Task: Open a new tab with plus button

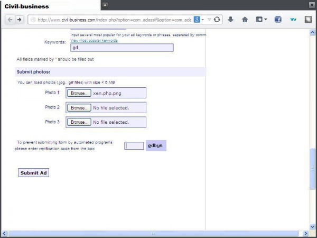Action: (x=105, y=5)
